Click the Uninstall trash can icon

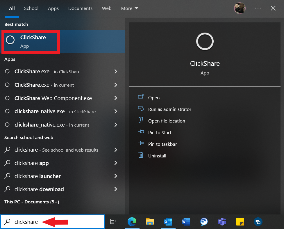pyautogui.click(x=141, y=155)
